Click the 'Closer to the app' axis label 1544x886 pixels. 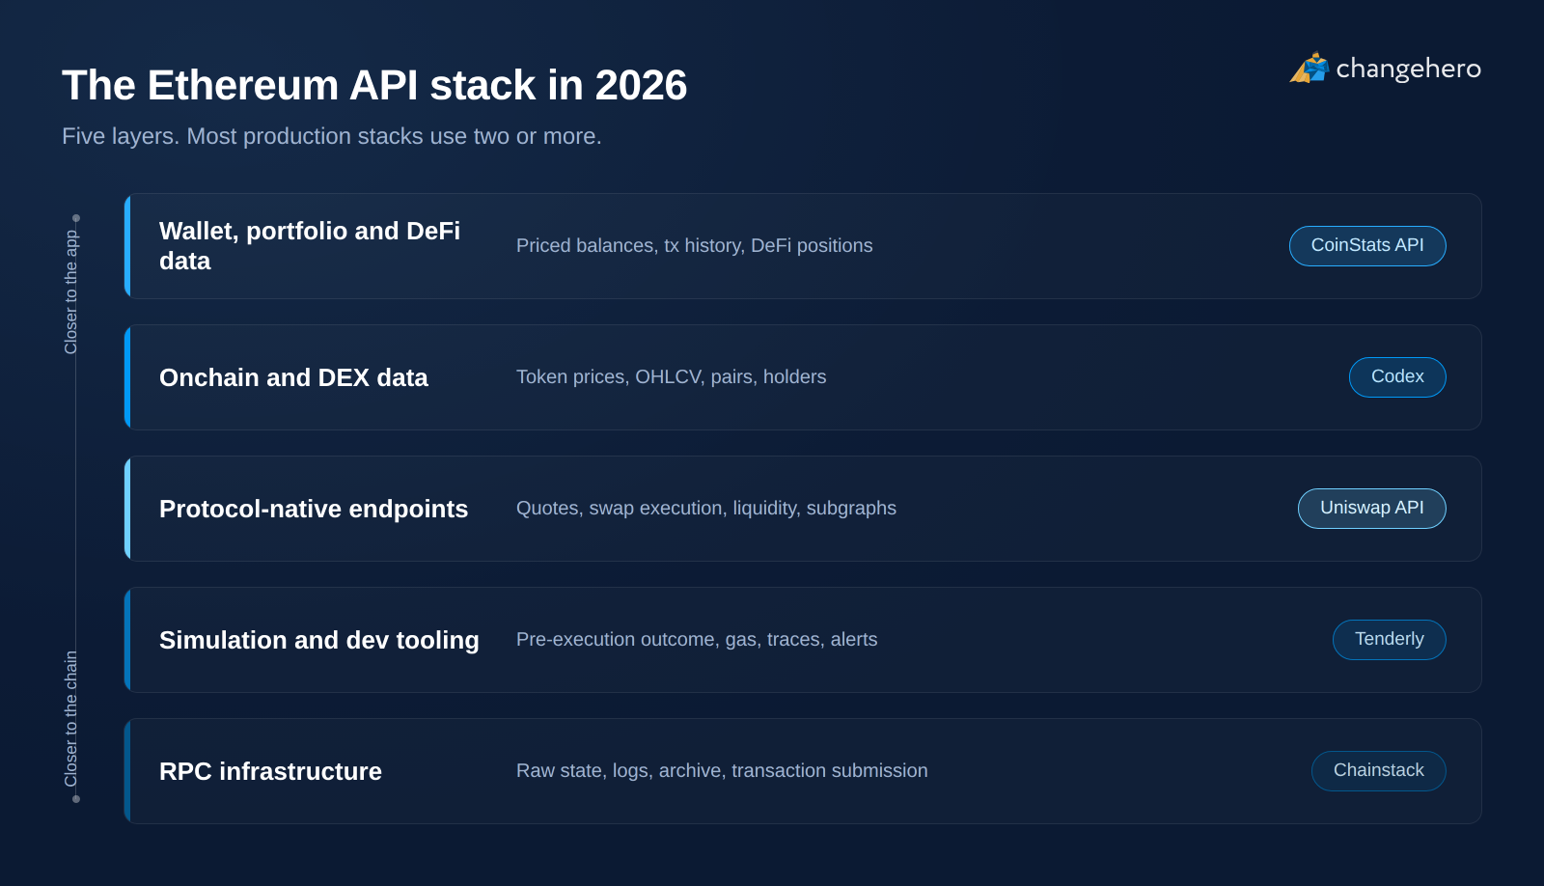coord(70,292)
